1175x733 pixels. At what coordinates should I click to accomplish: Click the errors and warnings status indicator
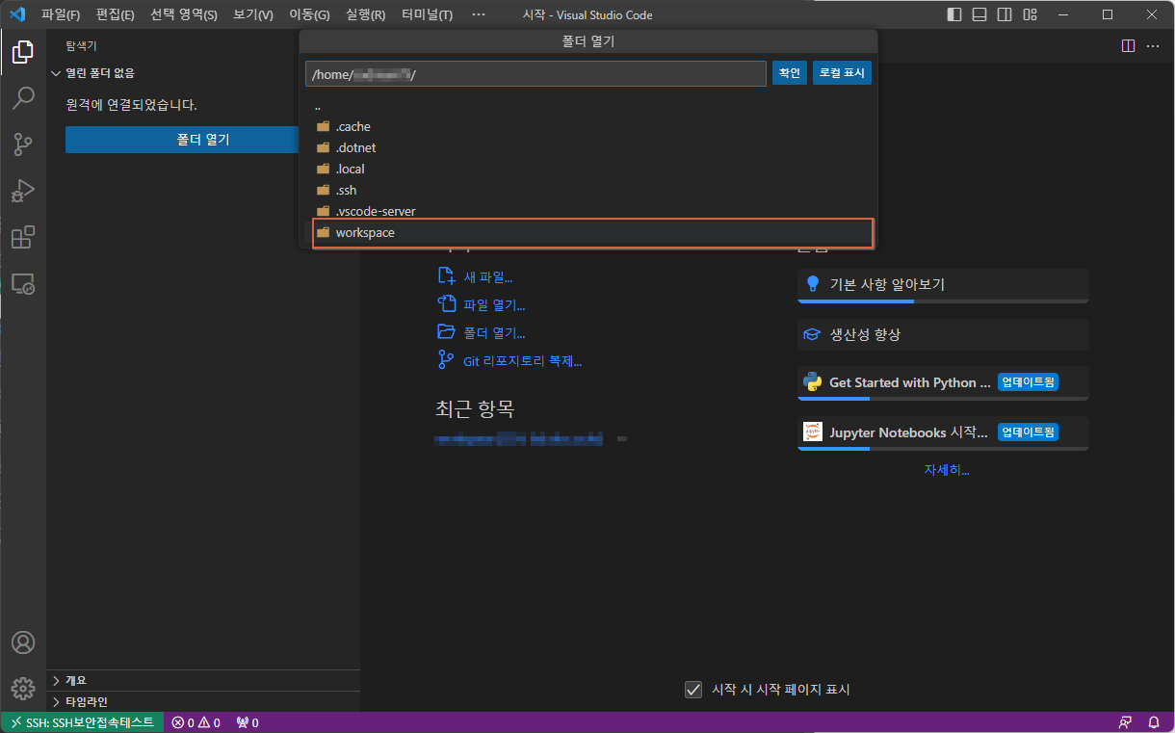pos(196,722)
